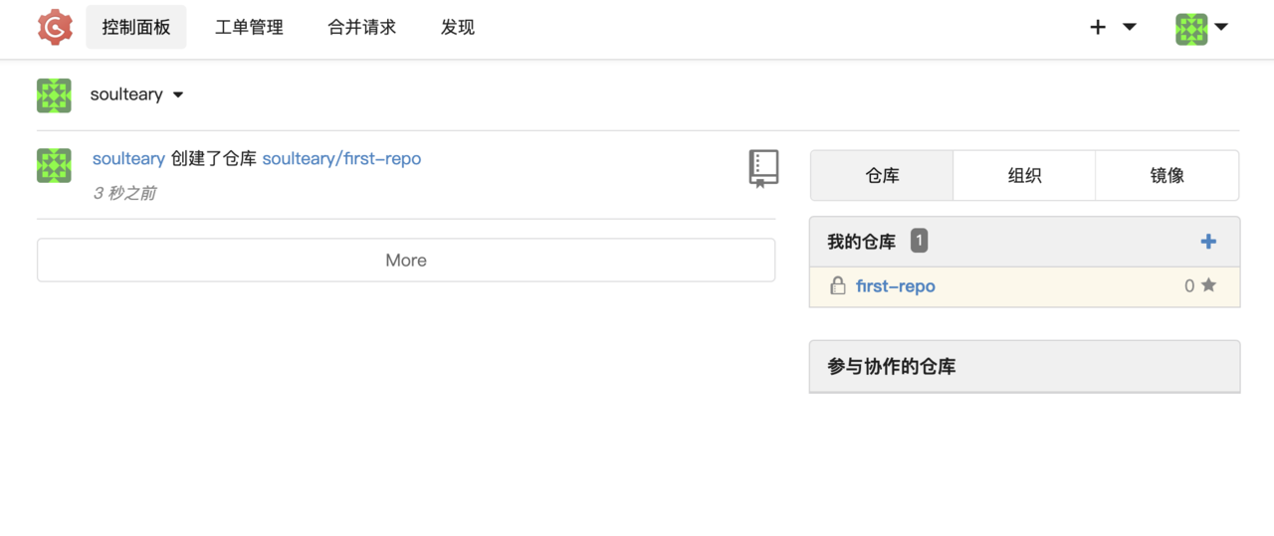The width and height of the screenshot is (1274, 536).
Task: Open 工单管理 in the top navigation
Action: (249, 27)
